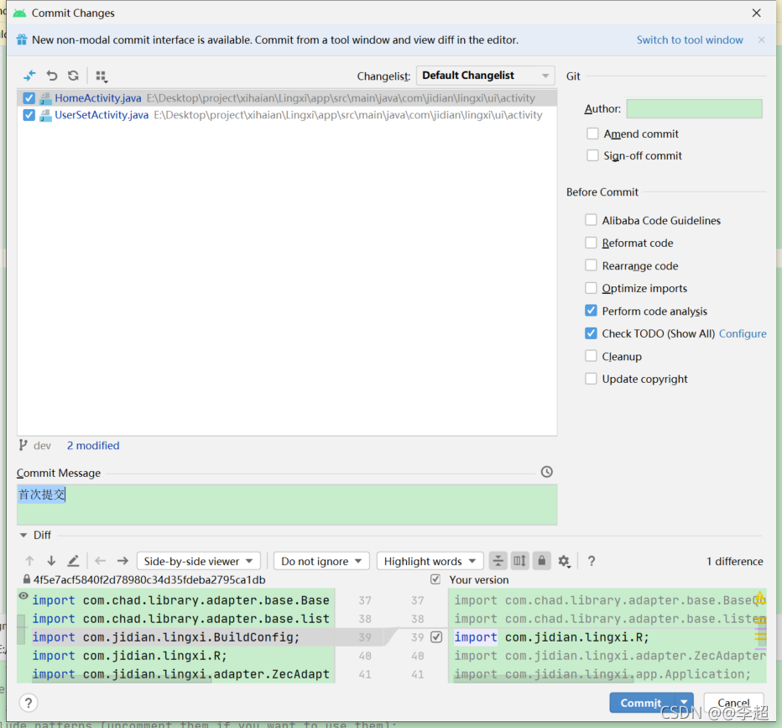Click Switch to tool window link
782x728 pixels.
point(690,40)
